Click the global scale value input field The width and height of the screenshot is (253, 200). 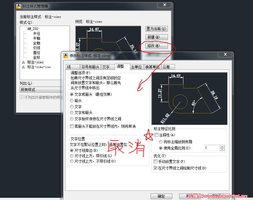212,148
